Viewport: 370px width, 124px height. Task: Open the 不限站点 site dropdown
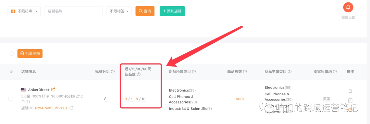tap(24, 11)
